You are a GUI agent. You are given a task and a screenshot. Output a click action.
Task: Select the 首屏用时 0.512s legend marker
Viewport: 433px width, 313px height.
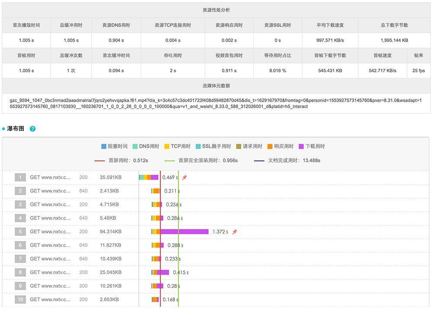121,161
